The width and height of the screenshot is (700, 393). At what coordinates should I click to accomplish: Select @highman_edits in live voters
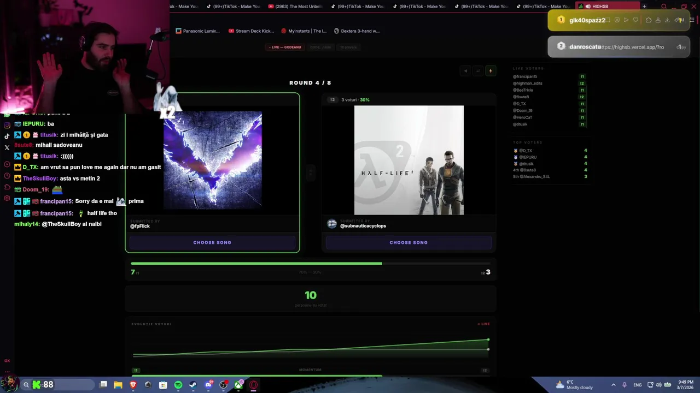coord(527,84)
